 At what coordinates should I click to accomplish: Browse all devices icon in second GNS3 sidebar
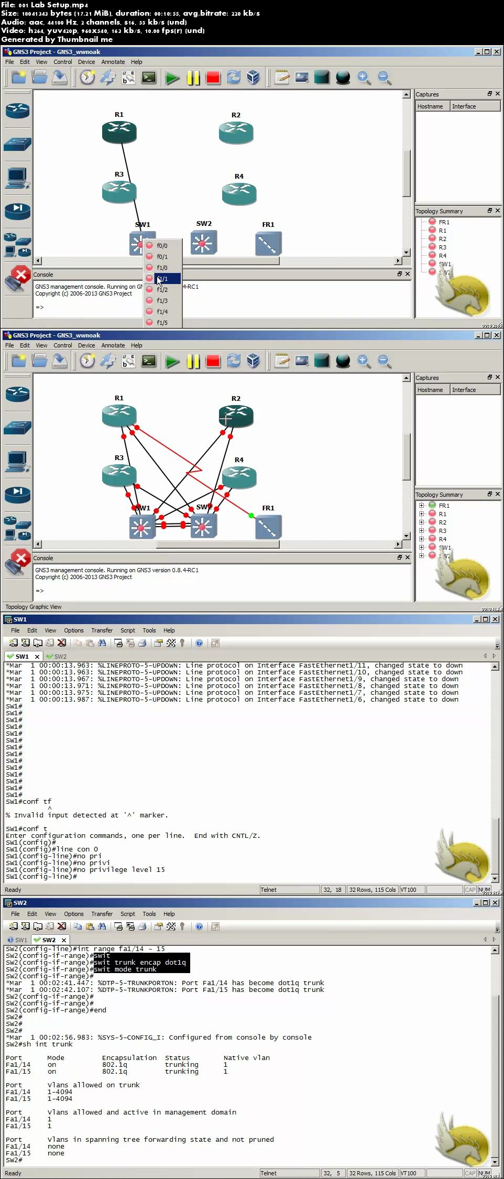(x=17, y=529)
